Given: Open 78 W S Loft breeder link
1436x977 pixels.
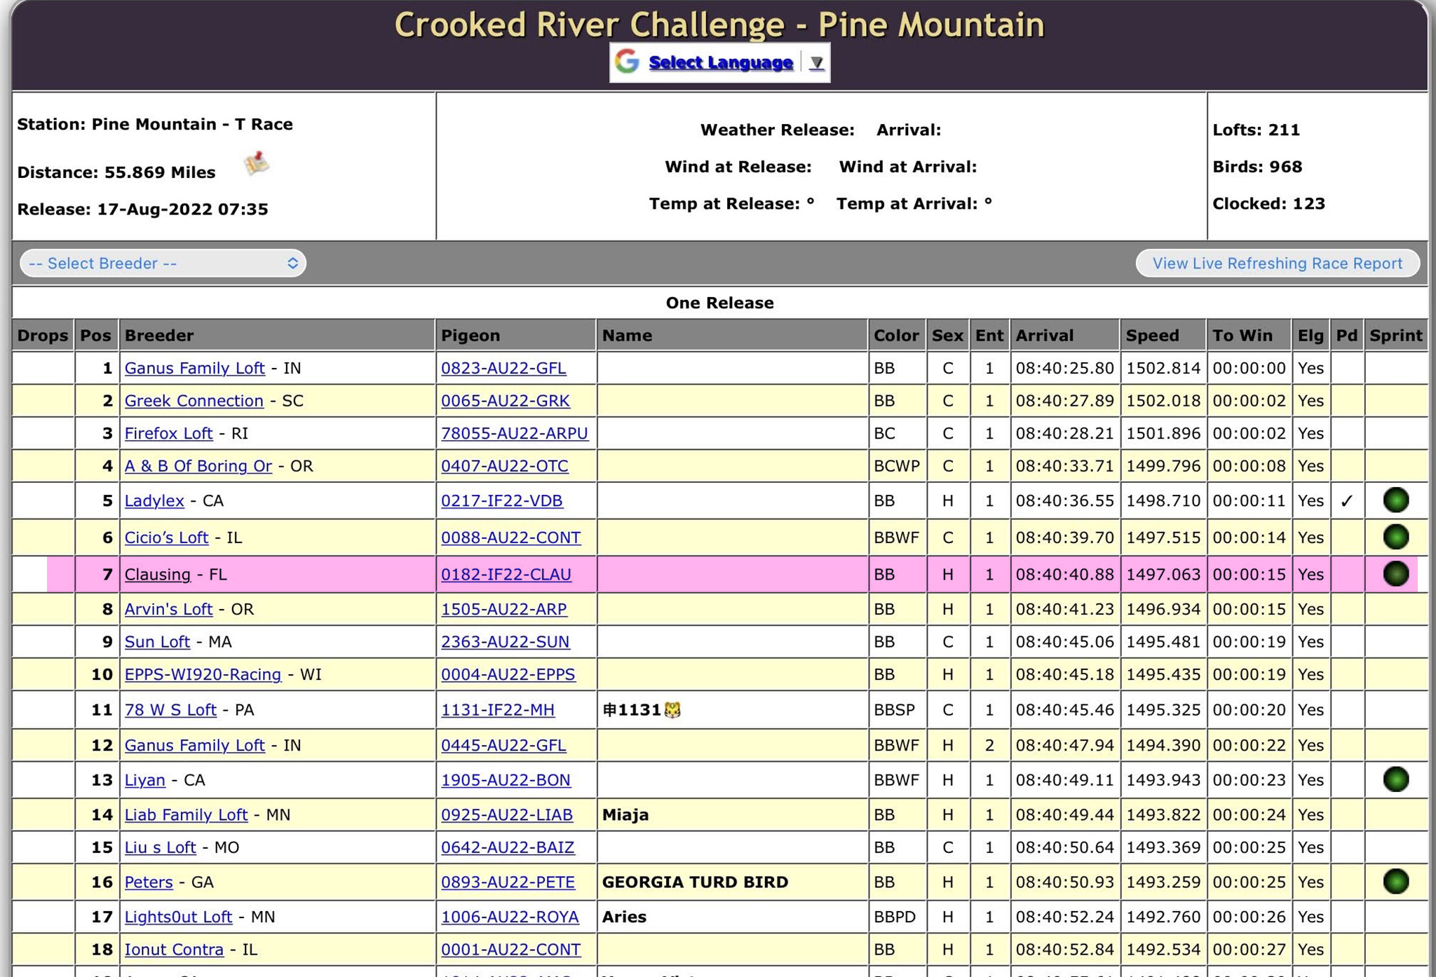Looking at the screenshot, I should point(170,710).
